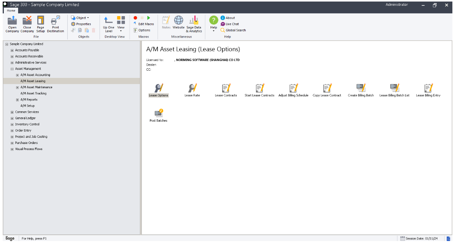The height and width of the screenshot is (246, 457).
Task: Collapse the Asset Management node
Action: tap(12, 69)
